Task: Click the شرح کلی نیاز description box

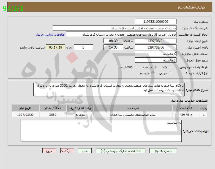Action: pos(109,89)
